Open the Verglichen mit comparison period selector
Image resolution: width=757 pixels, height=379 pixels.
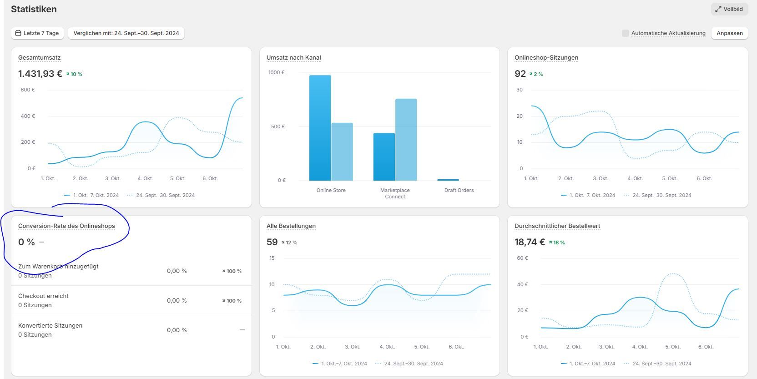[126, 33]
